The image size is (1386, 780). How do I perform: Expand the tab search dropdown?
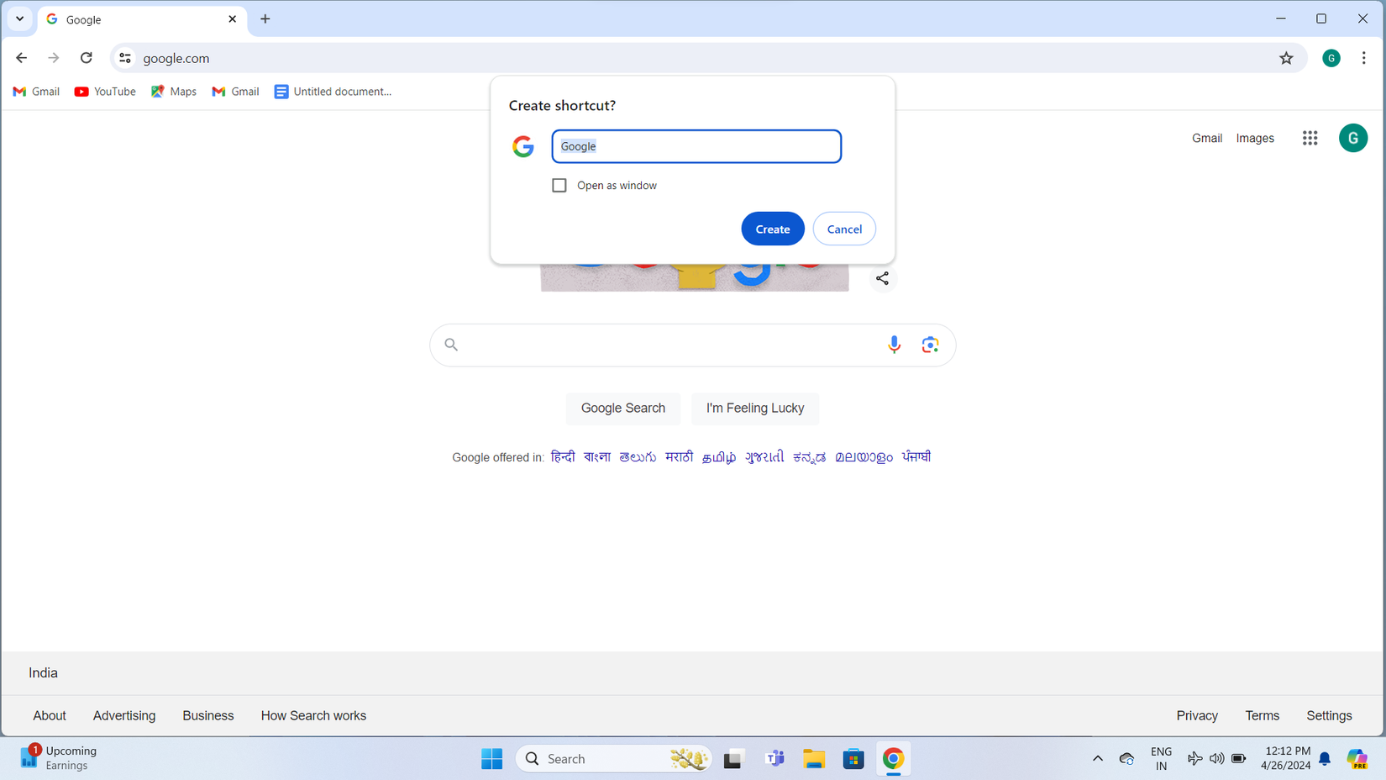pos(19,18)
